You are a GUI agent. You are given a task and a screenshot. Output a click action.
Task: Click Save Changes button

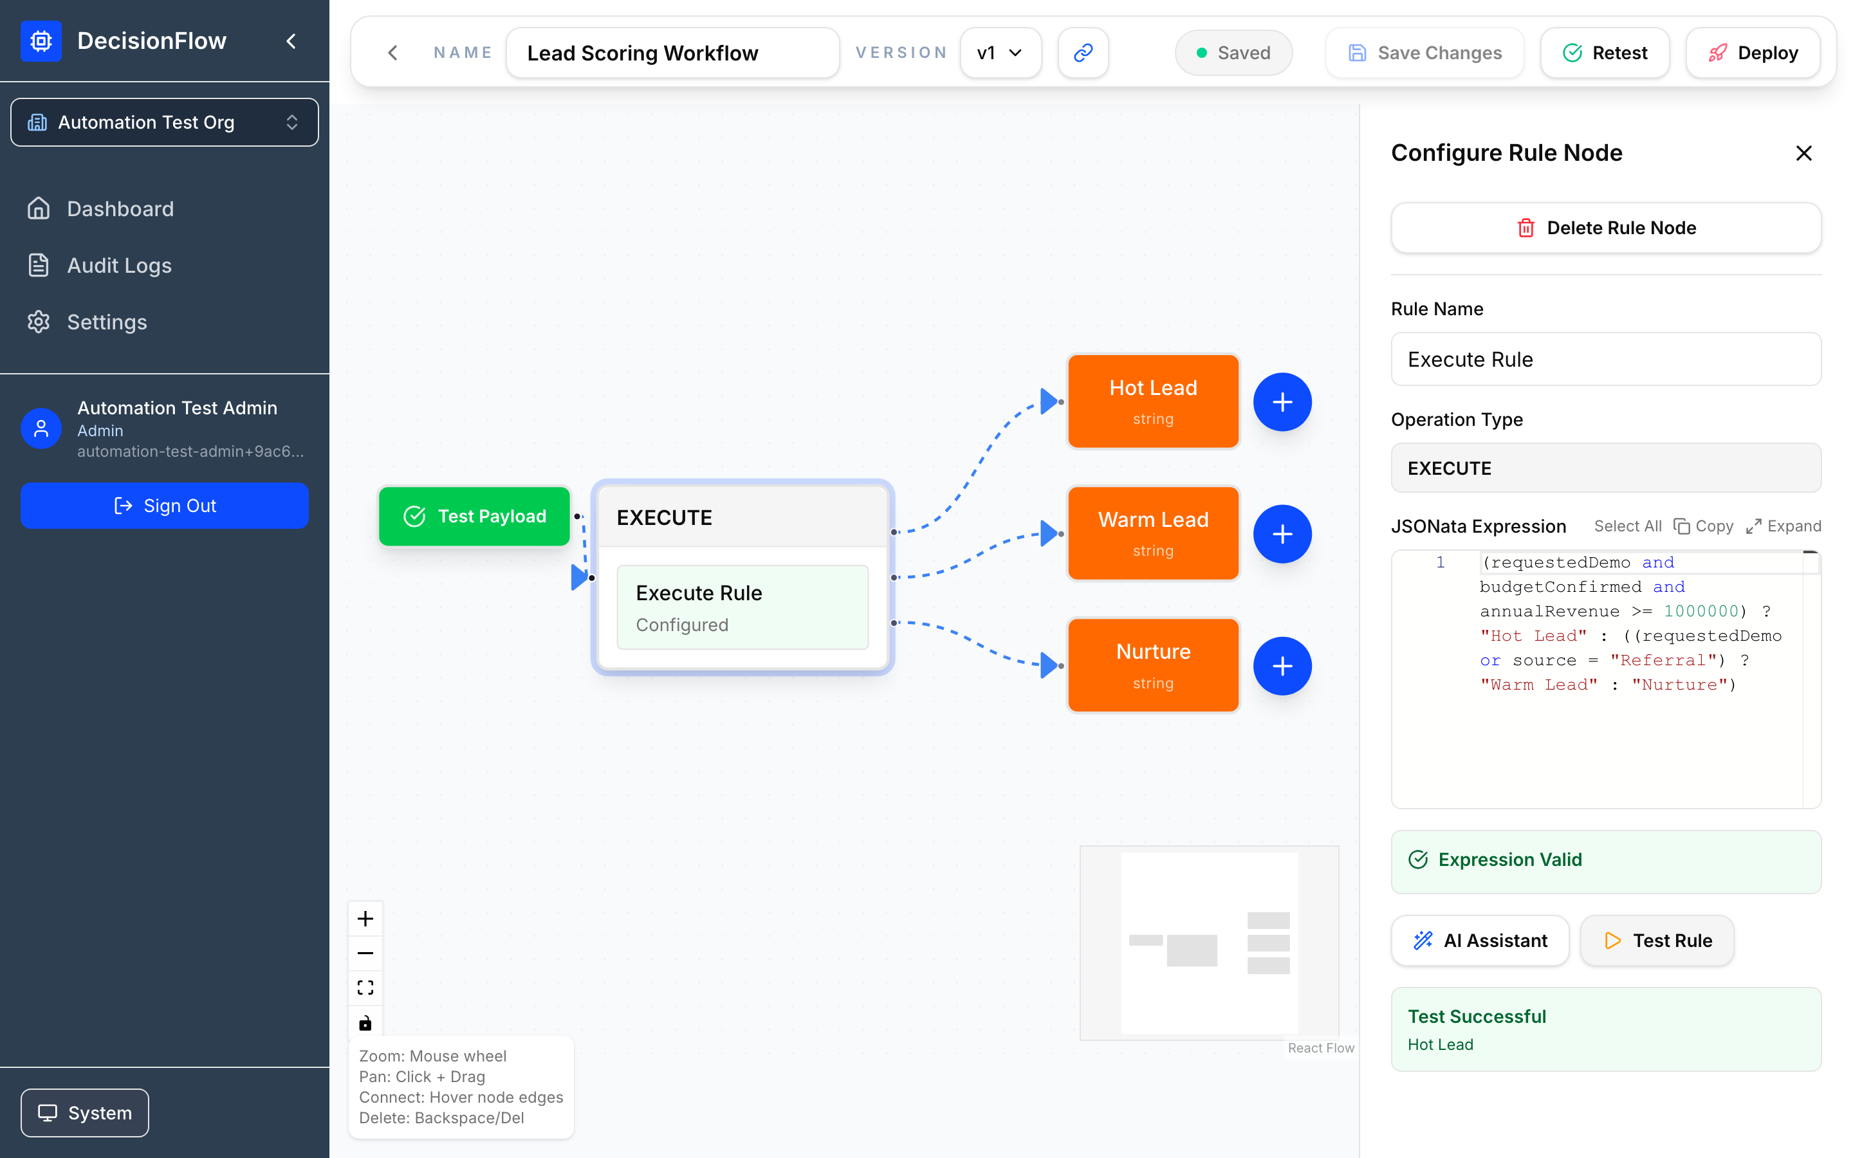1424,53
